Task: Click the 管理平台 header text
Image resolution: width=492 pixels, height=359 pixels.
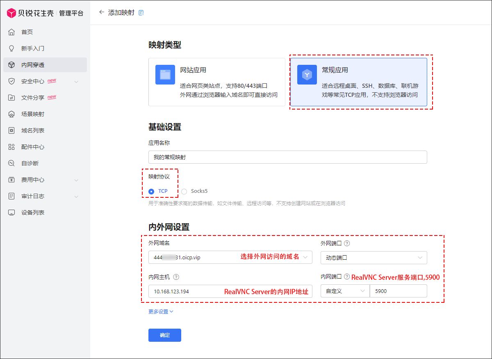Action: tap(71, 14)
